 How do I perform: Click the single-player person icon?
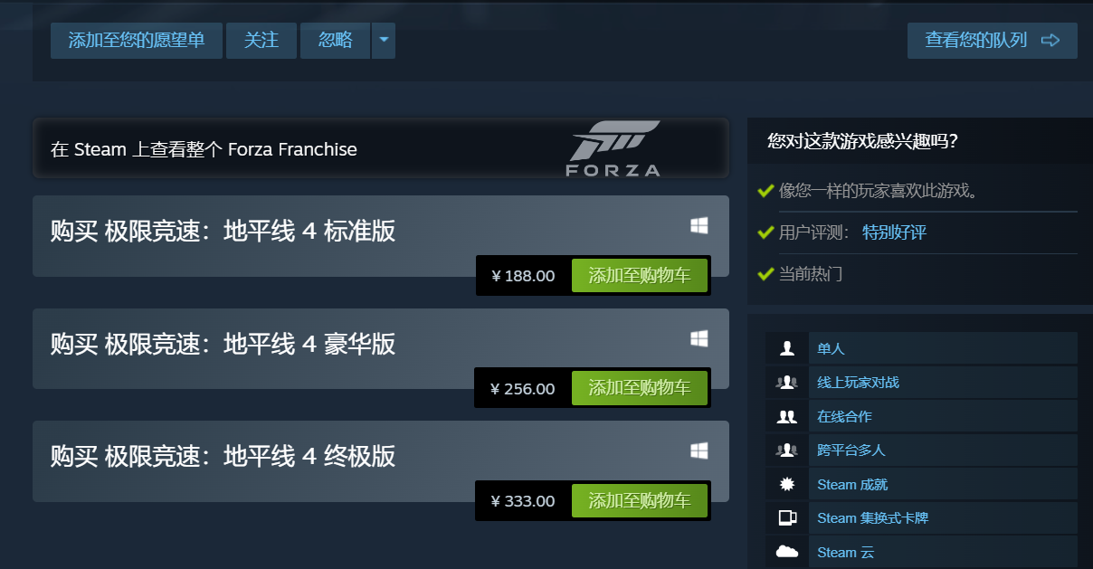[786, 348]
